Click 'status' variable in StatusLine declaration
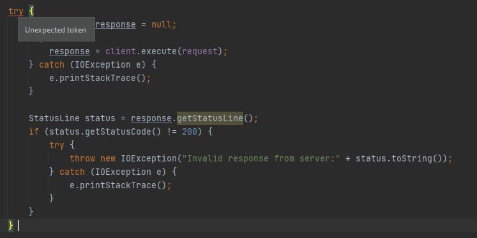477x238 pixels. coord(100,118)
